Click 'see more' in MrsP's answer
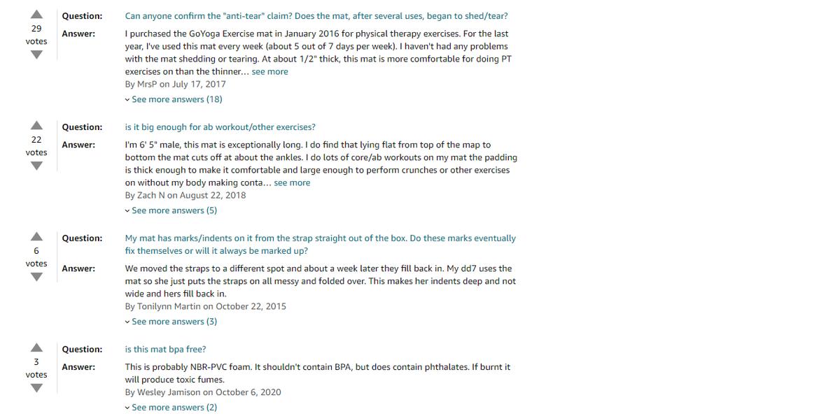This screenshot has width=840, height=416. coord(269,71)
